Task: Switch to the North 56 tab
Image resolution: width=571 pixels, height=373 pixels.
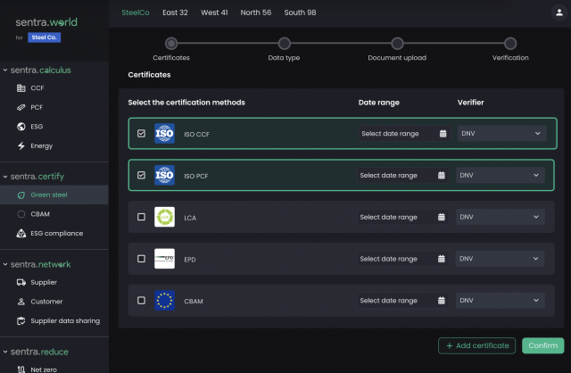Action: tap(256, 12)
